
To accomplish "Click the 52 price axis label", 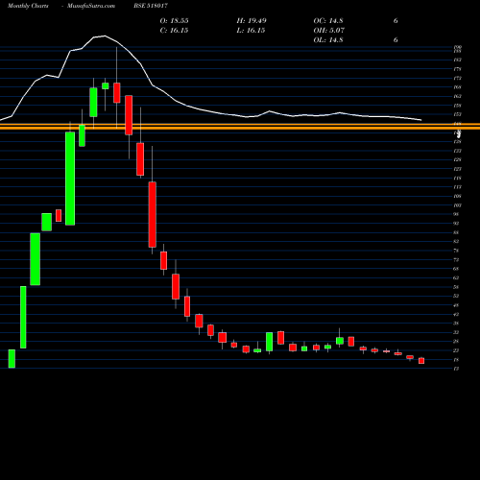I will 456,296.
